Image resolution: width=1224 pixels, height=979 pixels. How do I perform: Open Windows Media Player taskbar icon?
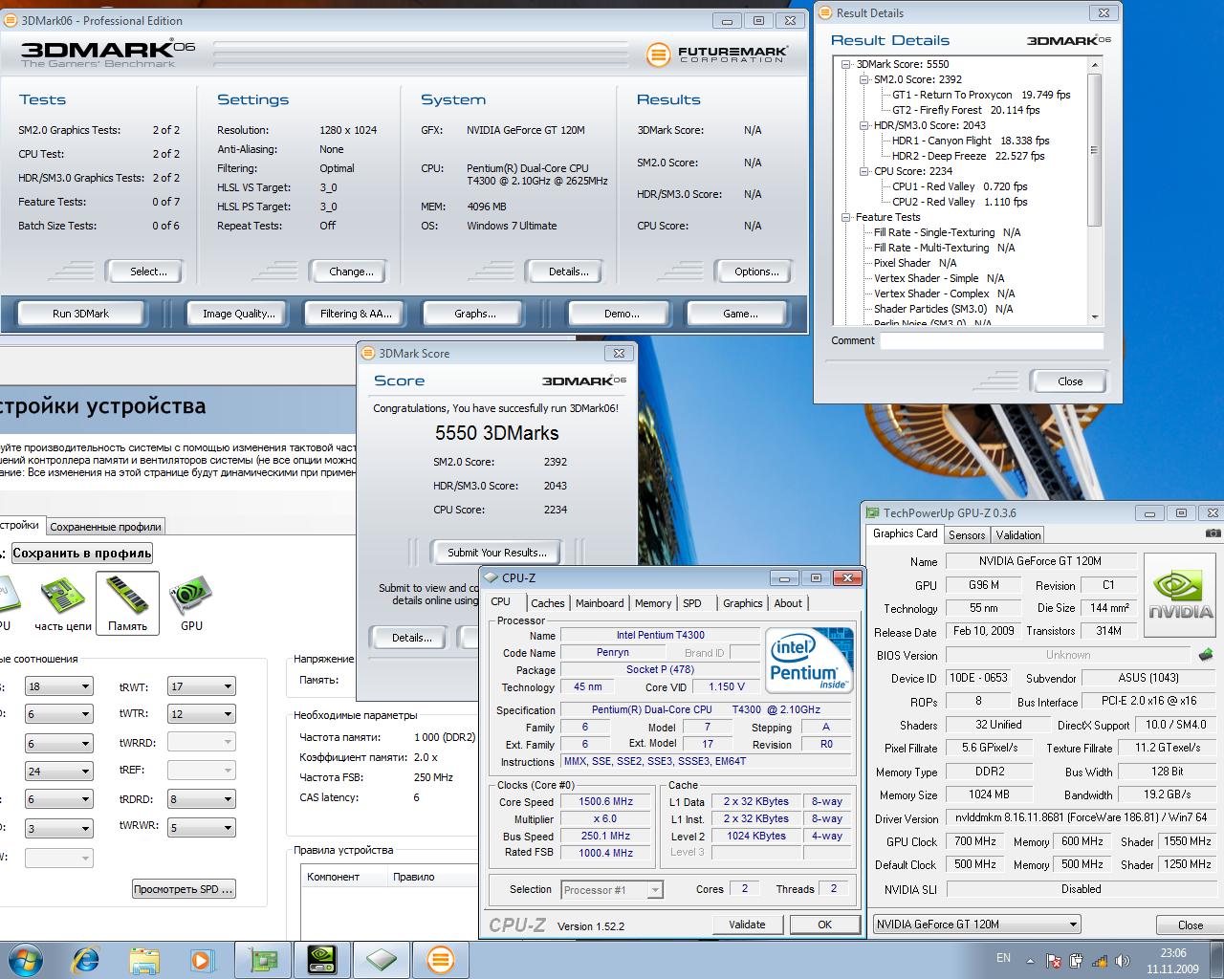(x=202, y=959)
